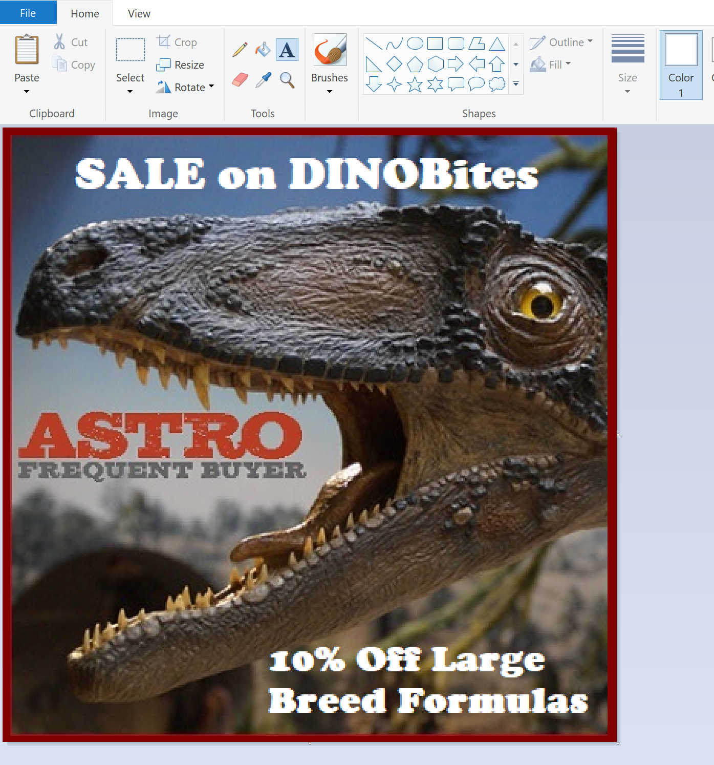Choose the Oval callout shape

[x=477, y=84]
